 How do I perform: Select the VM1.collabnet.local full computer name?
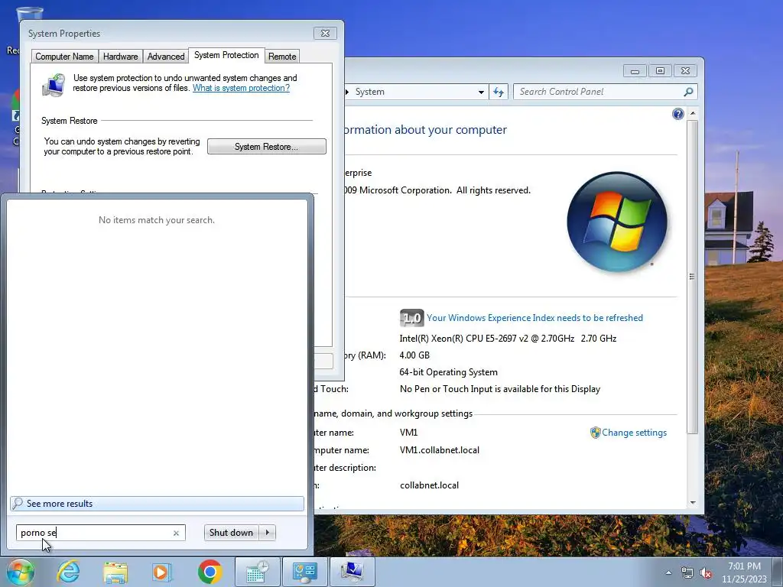pyautogui.click(x=440, y=450)
